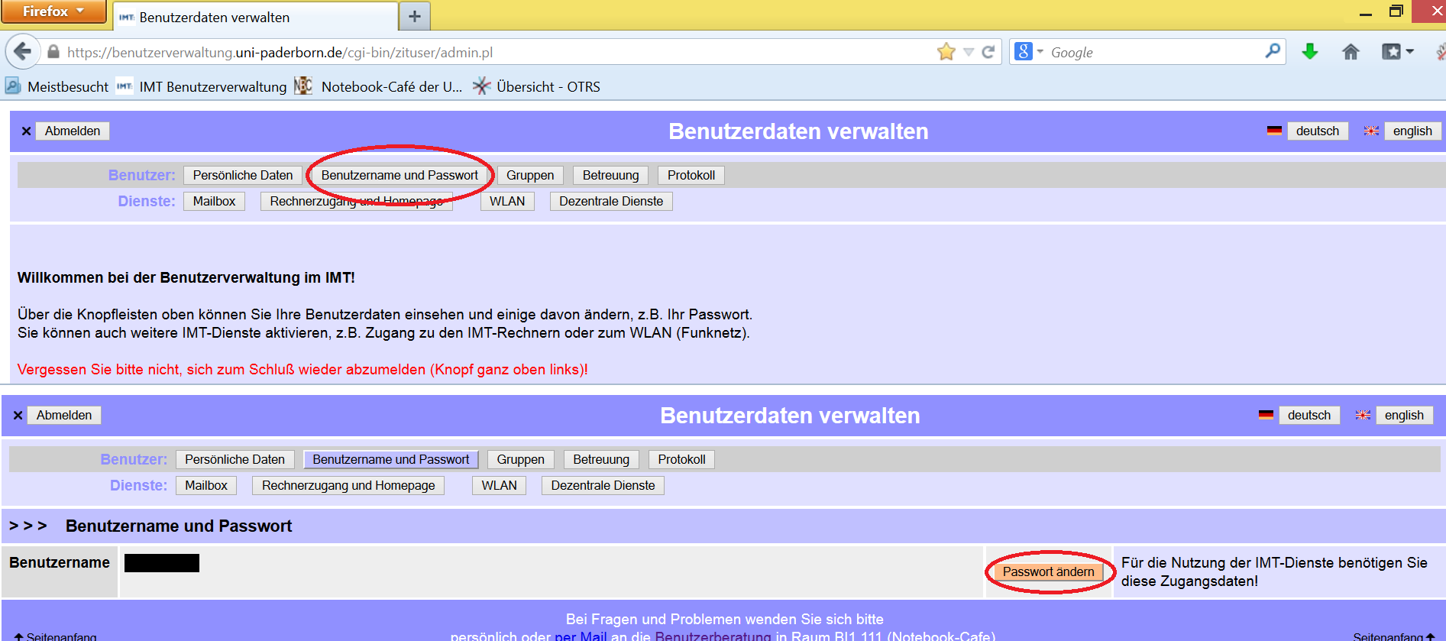Switch lower page to deutsch

1309,415
